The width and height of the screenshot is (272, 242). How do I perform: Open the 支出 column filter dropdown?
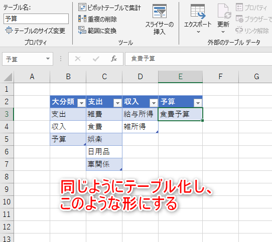[x=117, y=103]
